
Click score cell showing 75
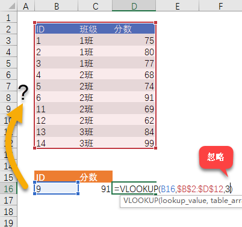[x=134, y=40]
